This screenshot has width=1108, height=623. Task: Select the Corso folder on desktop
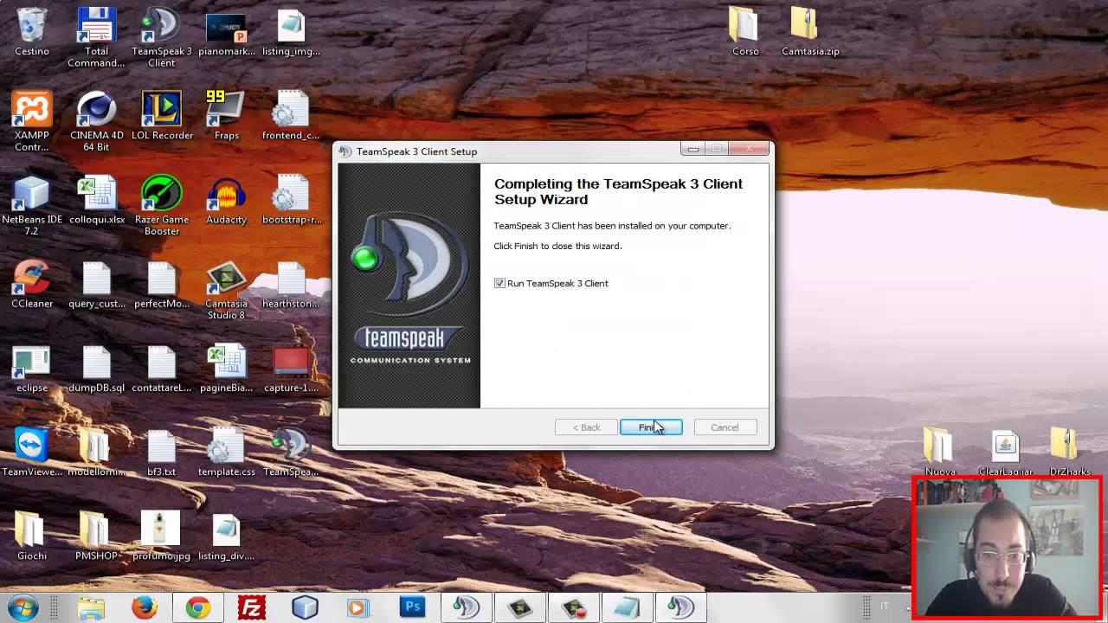pyautogui.click(x=745, y=32)
